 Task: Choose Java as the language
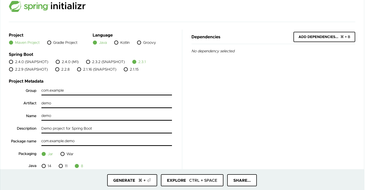(x=100, y=43)
